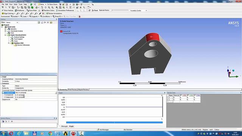This screenshot has height=136, width=242.
Task: Switch to the Print Preview tab
Action: [72, 90]
